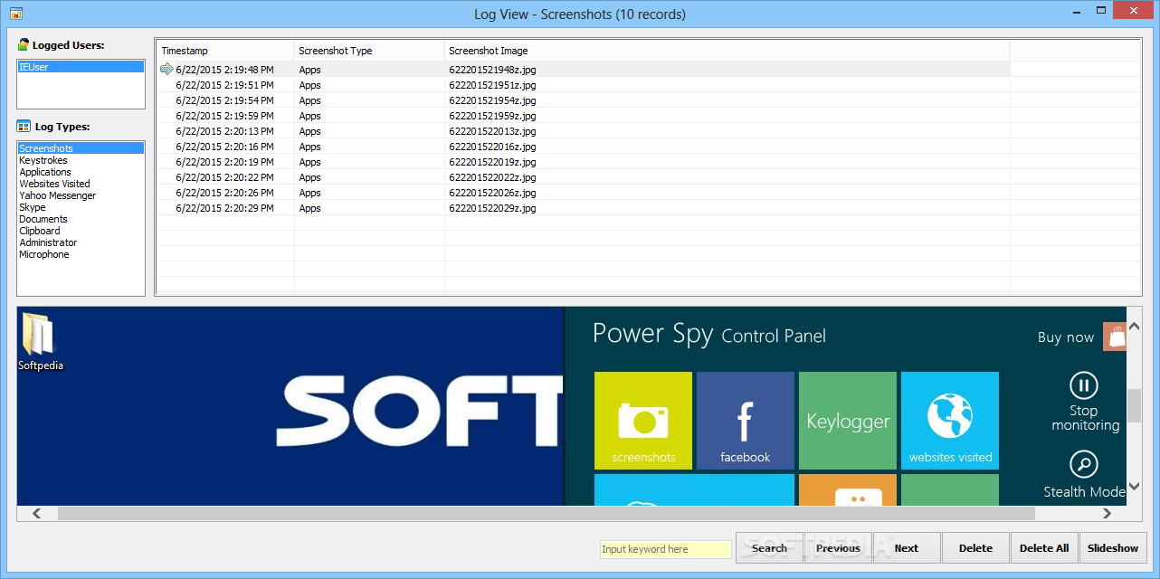Click the Previous button

click(838, 548)
